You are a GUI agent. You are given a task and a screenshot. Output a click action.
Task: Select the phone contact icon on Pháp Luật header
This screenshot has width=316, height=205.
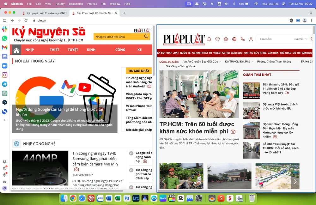coord(242,39)
